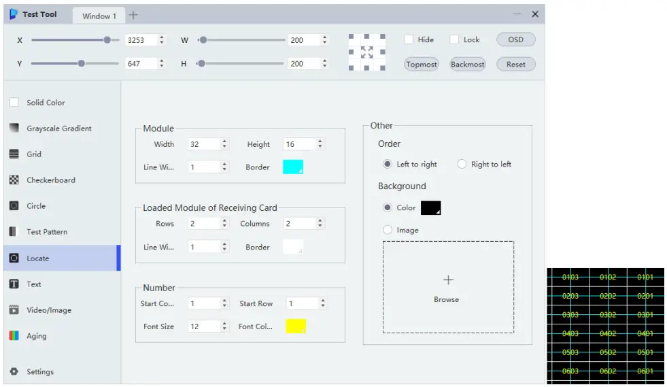Open the Checkerboard pattern page

(62, 180)
